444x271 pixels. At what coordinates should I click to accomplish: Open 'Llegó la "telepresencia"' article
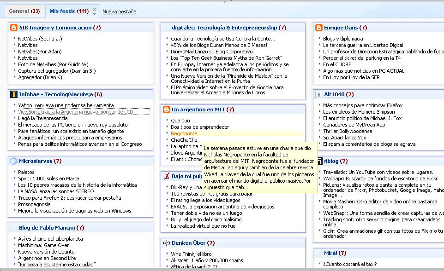44,118
